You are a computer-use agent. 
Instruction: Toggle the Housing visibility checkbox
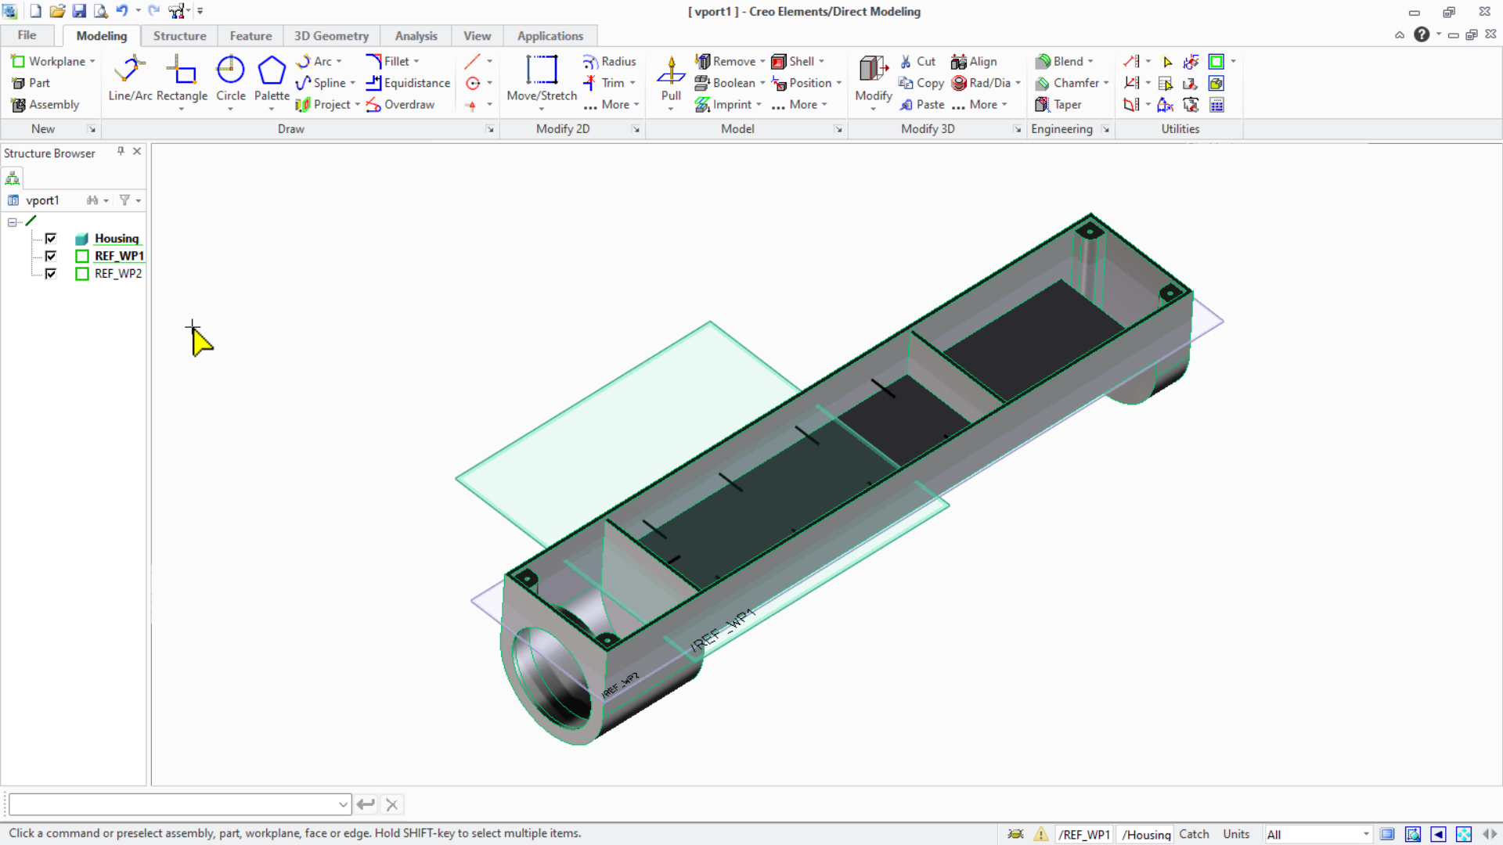tap(51, 239)
